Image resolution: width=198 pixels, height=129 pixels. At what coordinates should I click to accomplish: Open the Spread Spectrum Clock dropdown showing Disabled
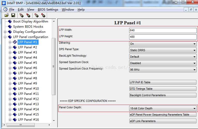163,63
